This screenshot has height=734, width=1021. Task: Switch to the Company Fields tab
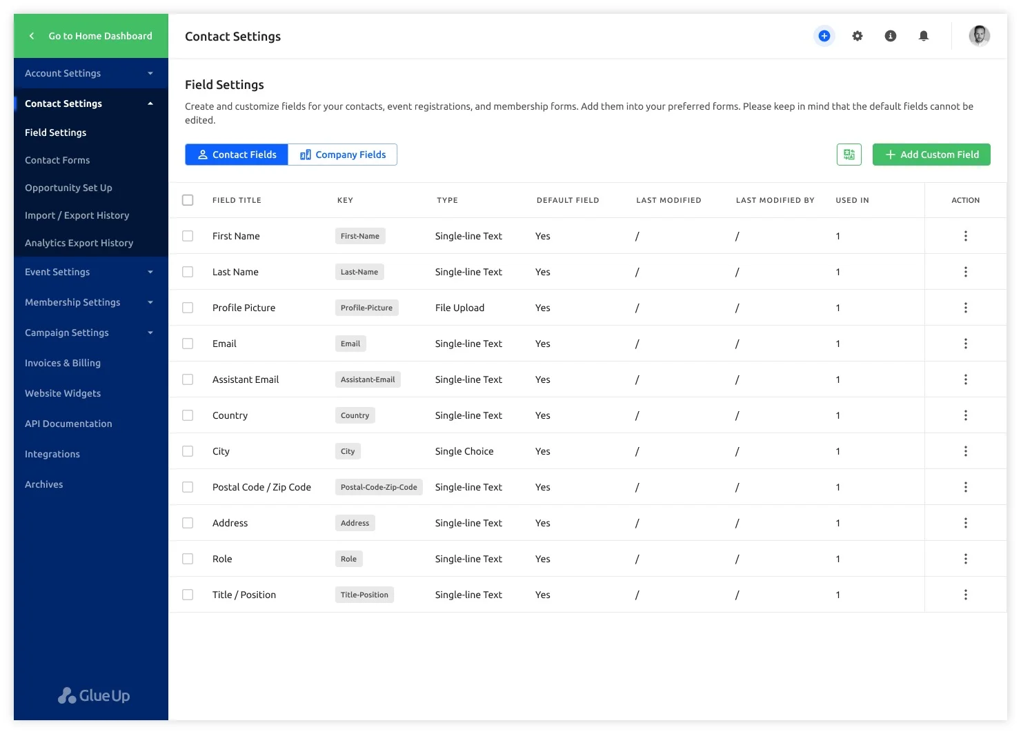coord(342,155)
